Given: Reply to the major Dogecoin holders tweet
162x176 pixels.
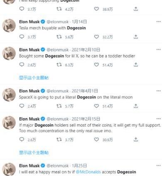Looking at the screenshot, I should 22,140.
